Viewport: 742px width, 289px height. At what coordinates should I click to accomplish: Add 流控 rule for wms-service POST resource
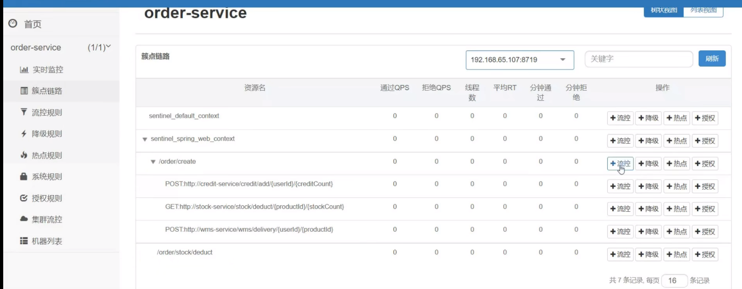tap(620, 232)
